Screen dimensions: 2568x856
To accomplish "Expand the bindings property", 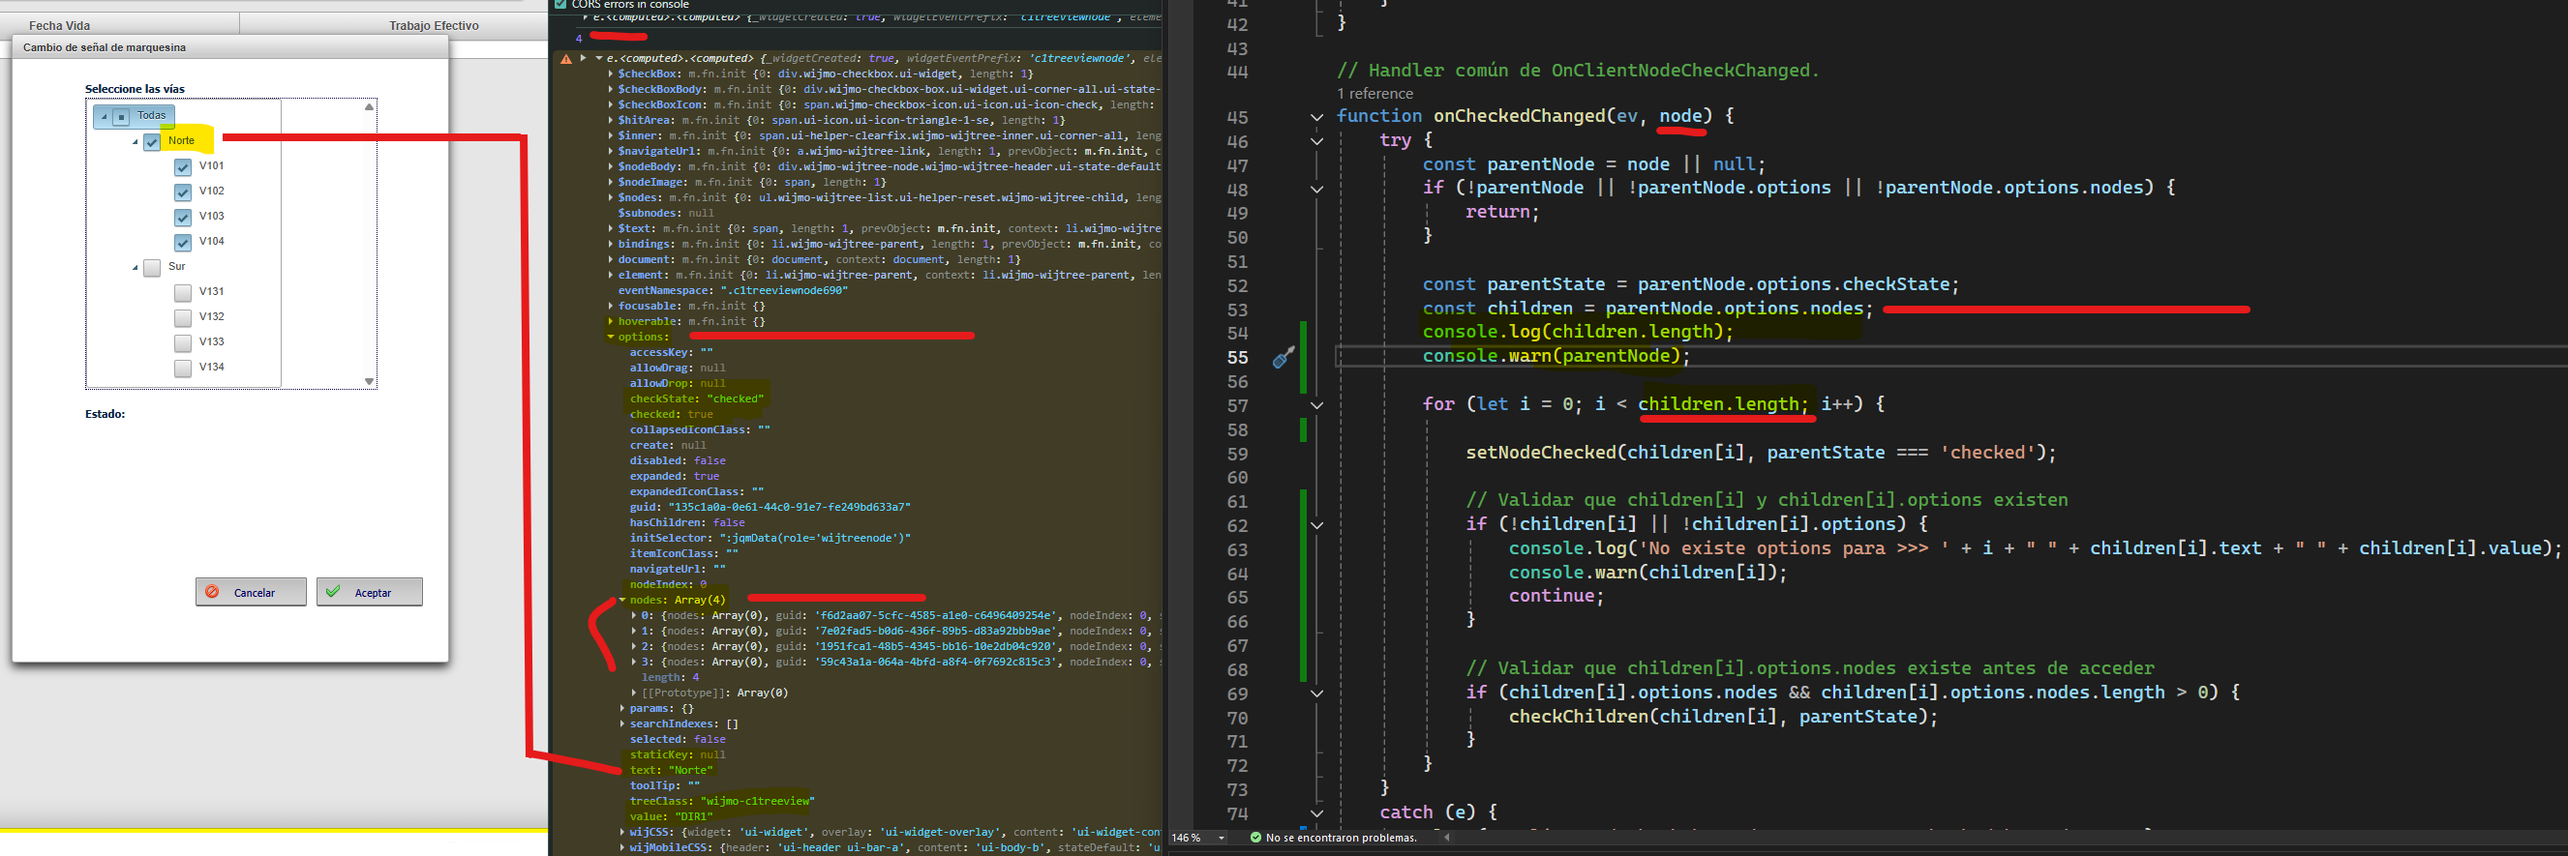I will [x=610, y=244].
